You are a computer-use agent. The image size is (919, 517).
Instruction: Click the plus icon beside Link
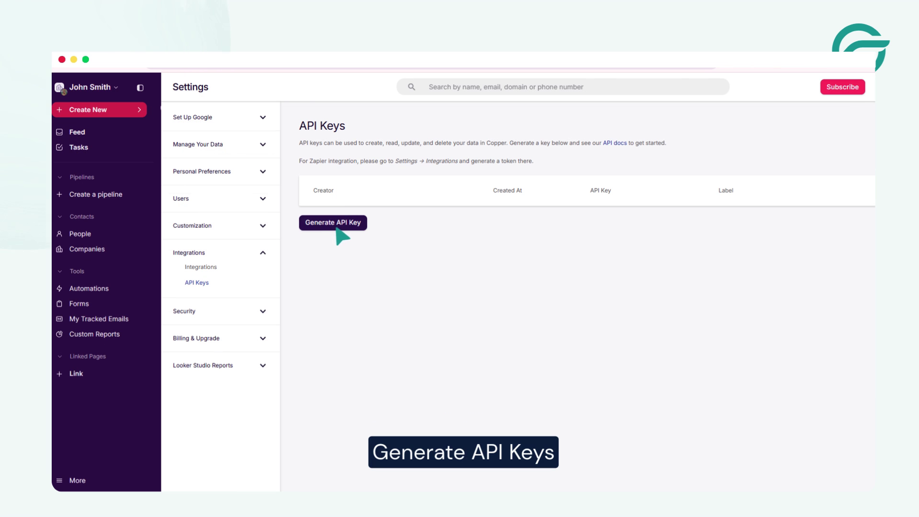59,374
